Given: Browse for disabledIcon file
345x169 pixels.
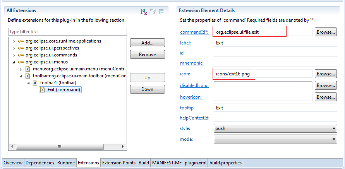Looking at the screenshot, I should 326,85.
